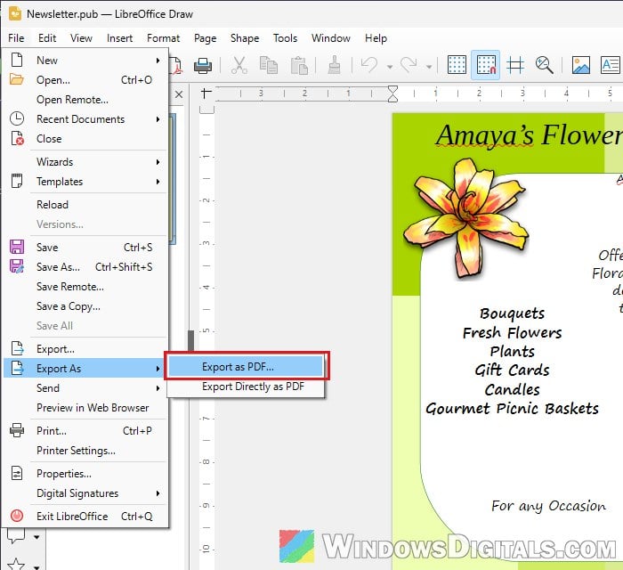623x570 pixels.
Task: Click the Insert Image icon
Action: pos(581,65)
